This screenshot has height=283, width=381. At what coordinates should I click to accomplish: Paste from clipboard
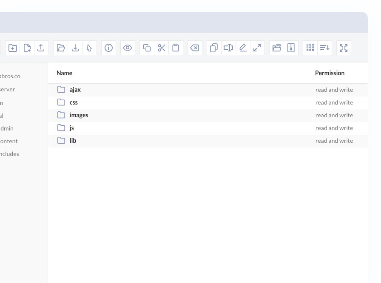(x=176, y=48)
